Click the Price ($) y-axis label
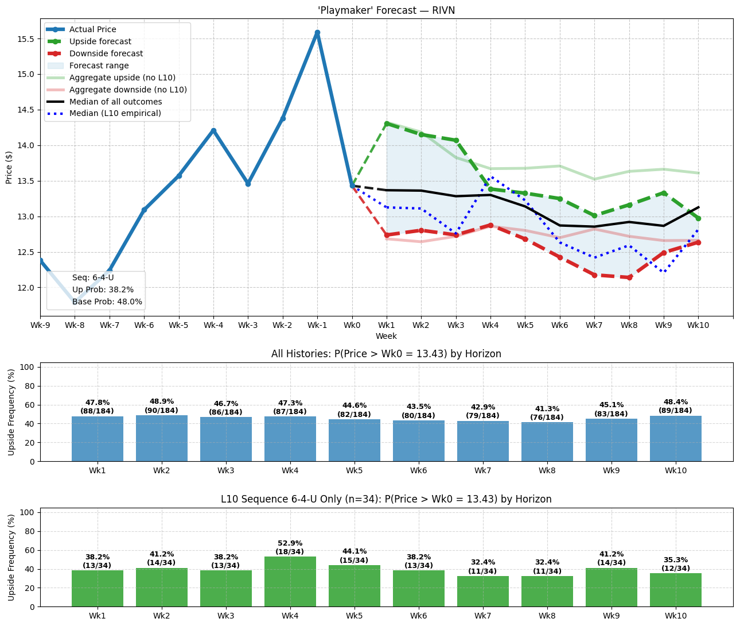 click(9, 167)
